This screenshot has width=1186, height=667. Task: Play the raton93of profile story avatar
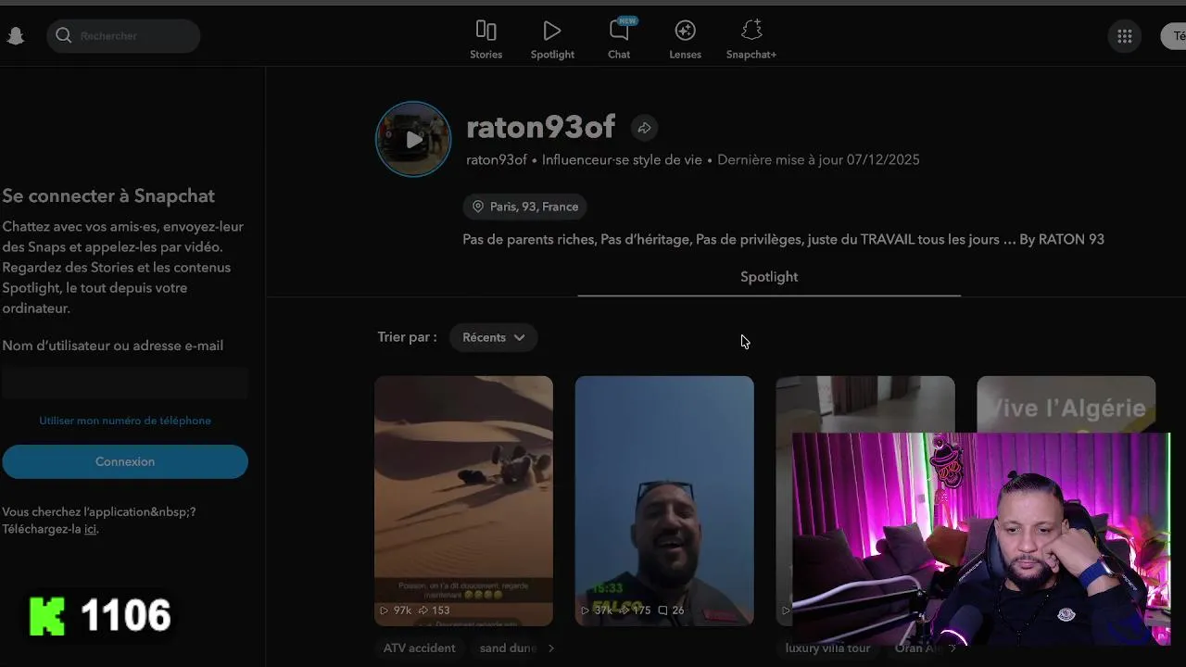click(x=413, y=139)
